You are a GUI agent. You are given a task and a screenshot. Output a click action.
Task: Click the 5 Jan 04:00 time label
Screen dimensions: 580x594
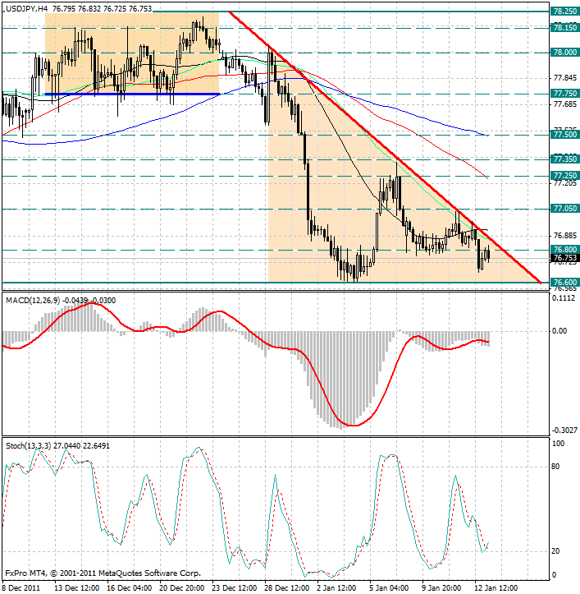click(390, 588)
